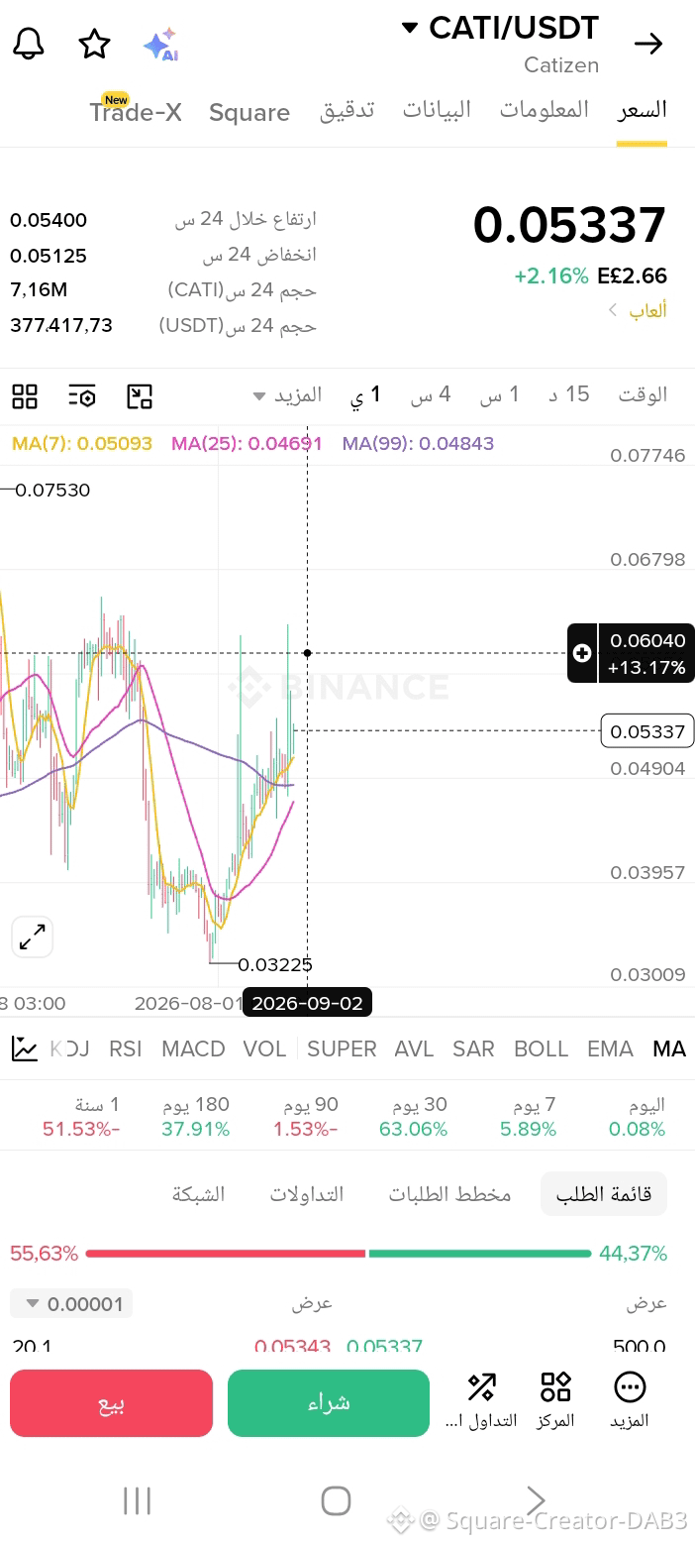Enable the BOLL indicator
The width and height of the screenshot is (695, 1545).
(x=541, y=1048)
